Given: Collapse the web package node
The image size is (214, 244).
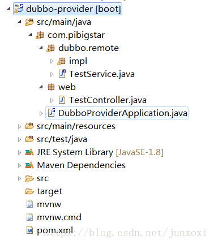Looking at the screenshot, I should pos(41,87).
